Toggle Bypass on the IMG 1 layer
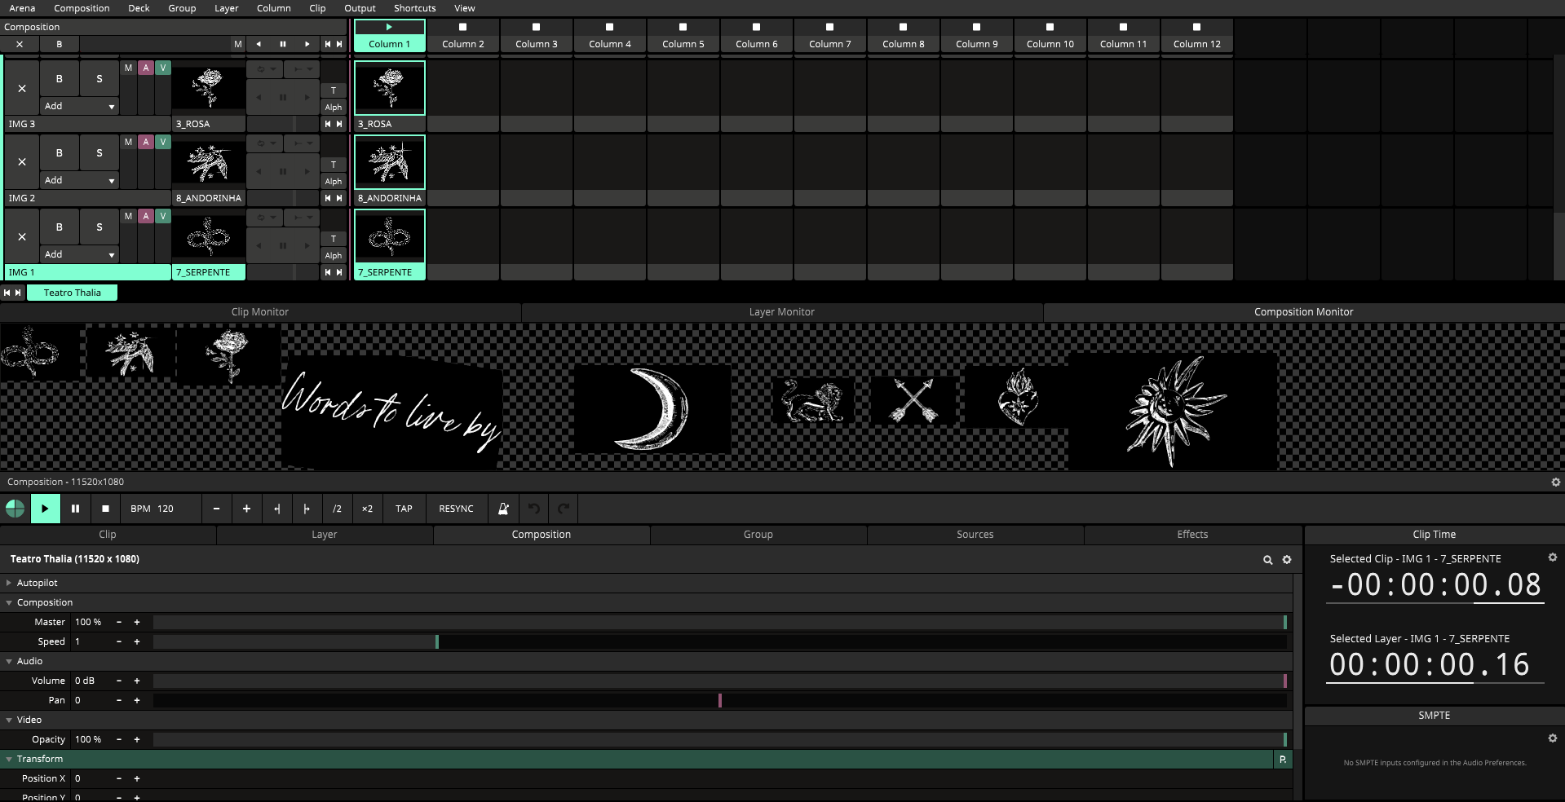The height and width of the screenshot is (802, 1565). [x=59, y=227]
